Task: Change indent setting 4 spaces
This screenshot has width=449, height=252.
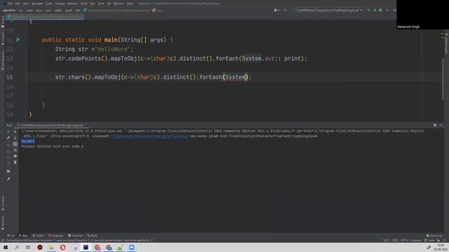Action: (416, 240)
